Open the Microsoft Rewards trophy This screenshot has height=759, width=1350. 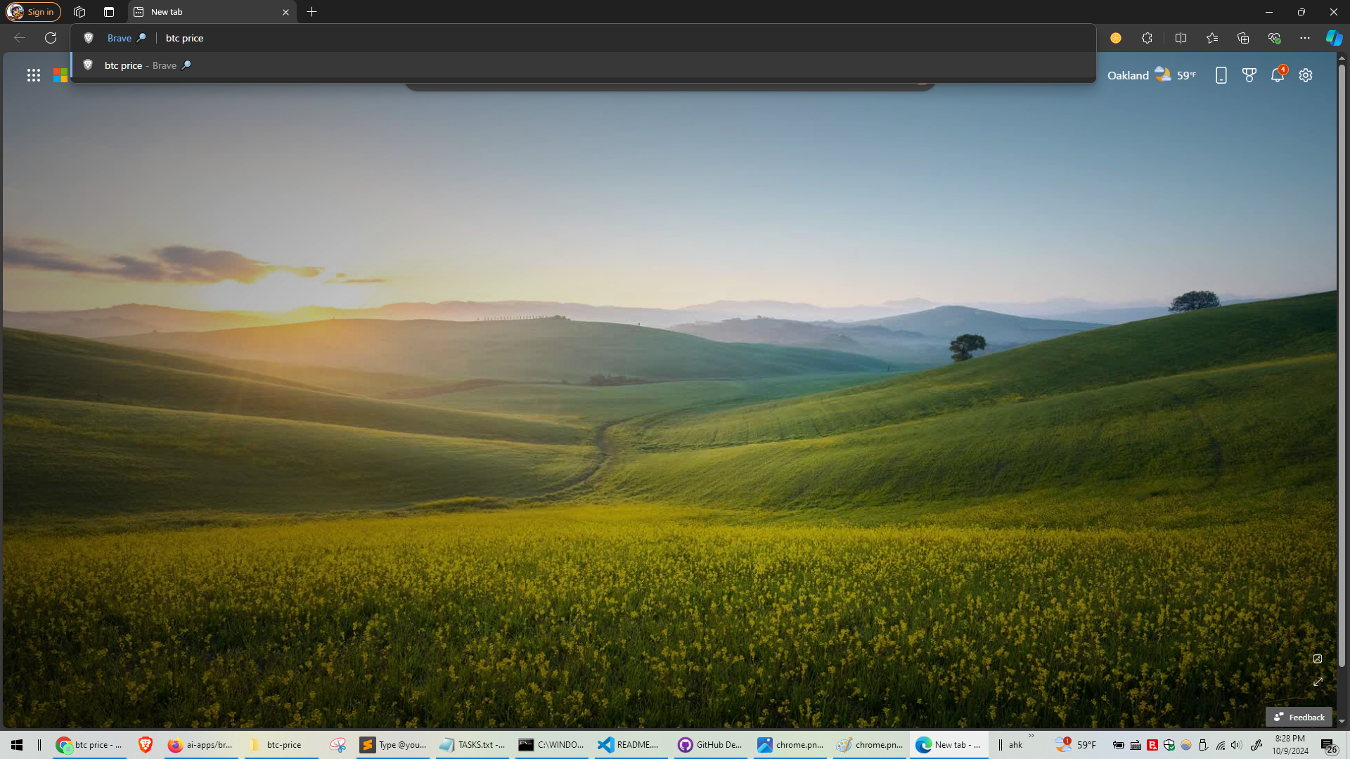pos(1249,75)
